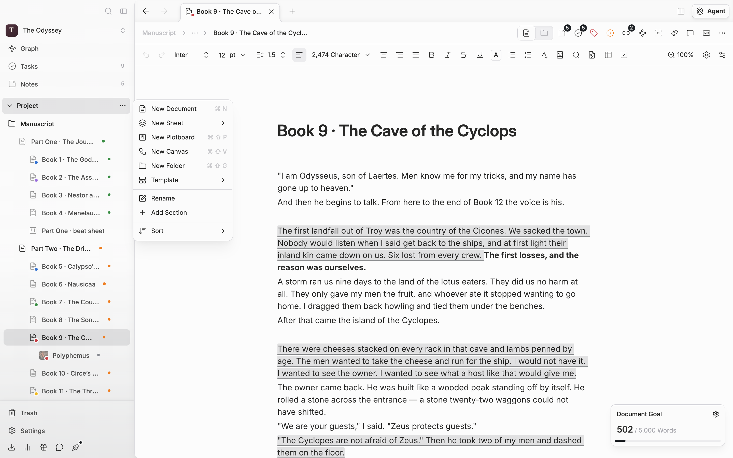This screenshot has height=458, width=733.
Task: Open The Odyssey project switcher
Action: pos(66,30)
